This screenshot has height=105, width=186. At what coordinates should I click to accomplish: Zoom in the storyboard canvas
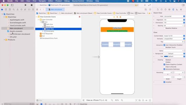tap(122, 100)
